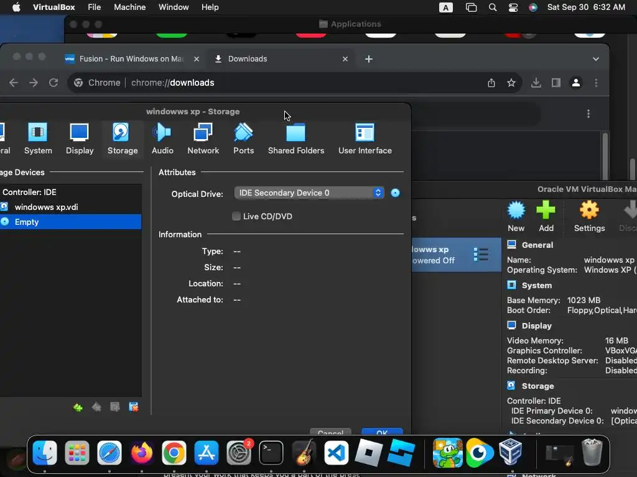Viewport: 637px width, 477px height.
Task: Select the windowws xp VM in Manager
Action: point(456,255)
